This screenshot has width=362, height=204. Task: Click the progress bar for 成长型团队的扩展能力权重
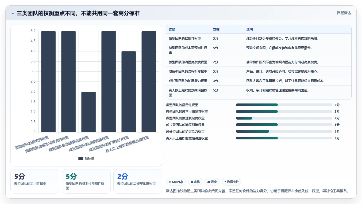284,131
